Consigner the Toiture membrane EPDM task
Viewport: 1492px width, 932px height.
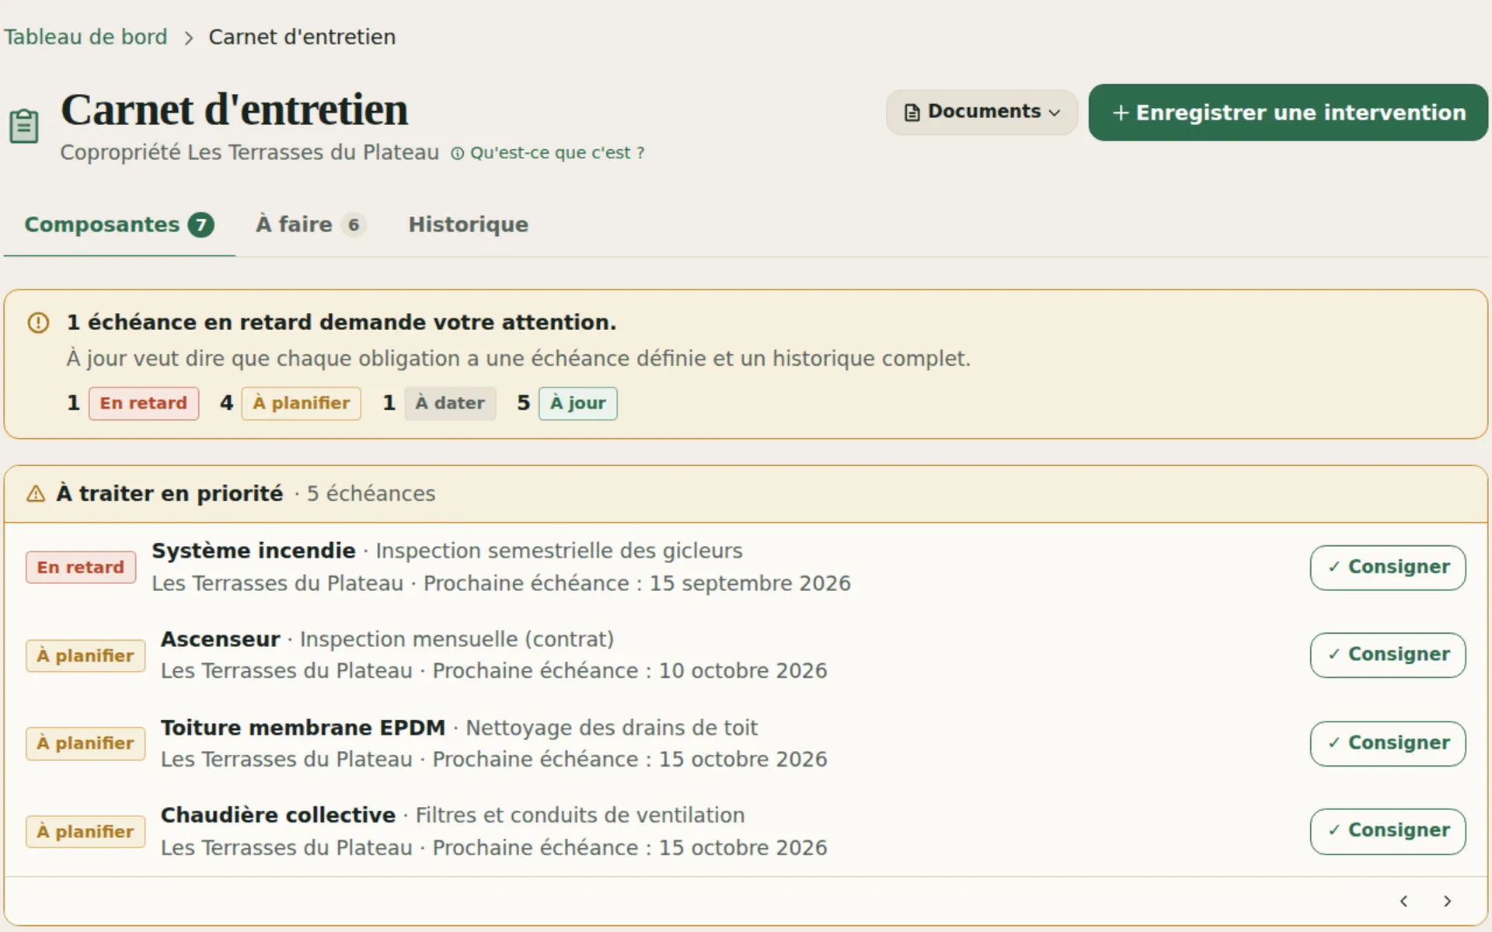[1388, 743]
